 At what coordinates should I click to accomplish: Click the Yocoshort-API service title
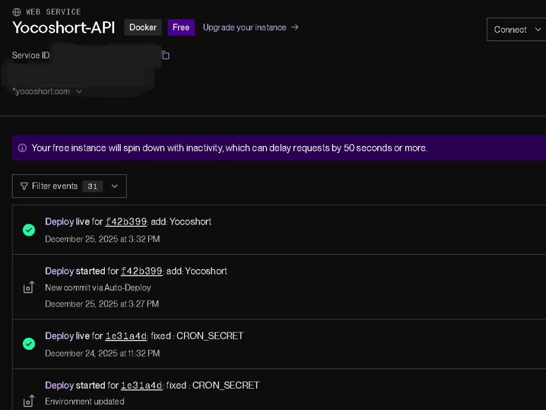tap(64, 27)
